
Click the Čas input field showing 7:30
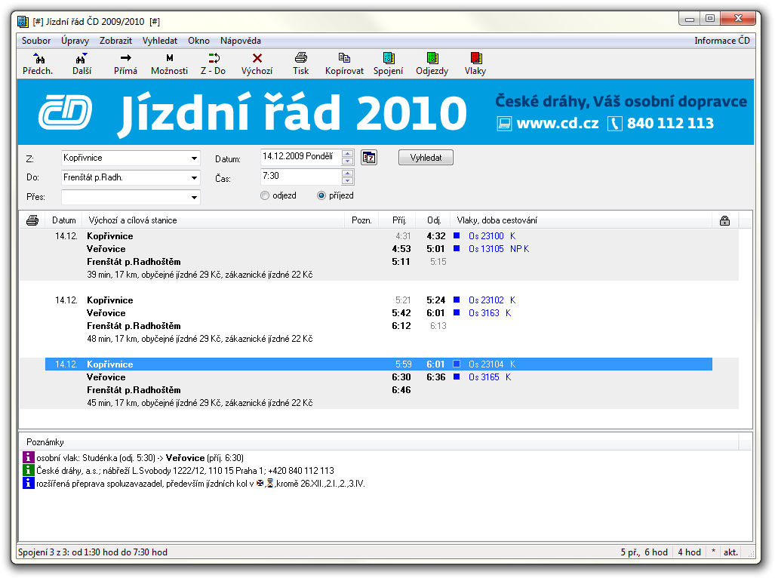pyautogui.click(x=300, y=177)
